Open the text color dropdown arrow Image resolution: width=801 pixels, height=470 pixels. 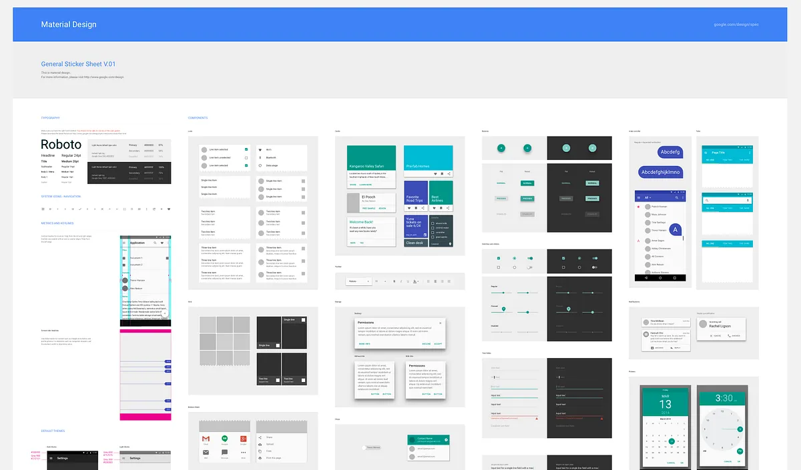click(x=418, y=281)
